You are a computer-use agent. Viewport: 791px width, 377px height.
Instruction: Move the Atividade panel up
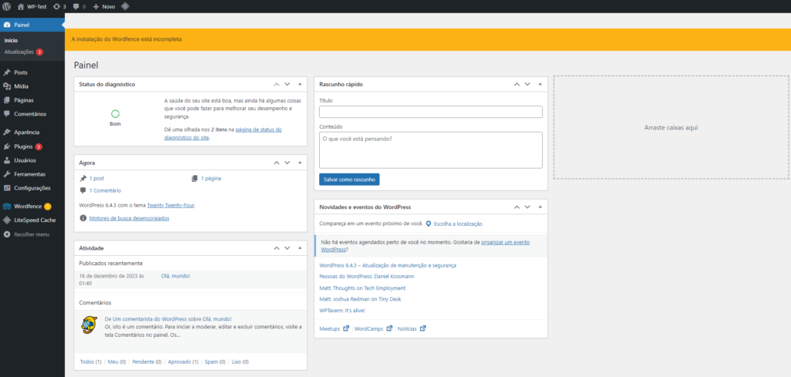click(x=276, y=248)
